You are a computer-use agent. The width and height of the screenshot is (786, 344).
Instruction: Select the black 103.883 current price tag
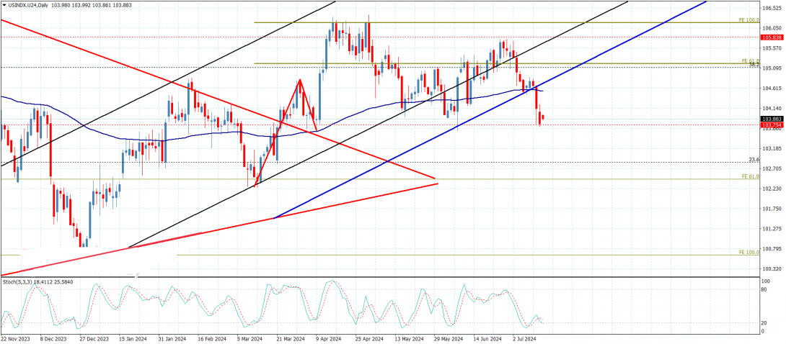[x=772, y=119]
